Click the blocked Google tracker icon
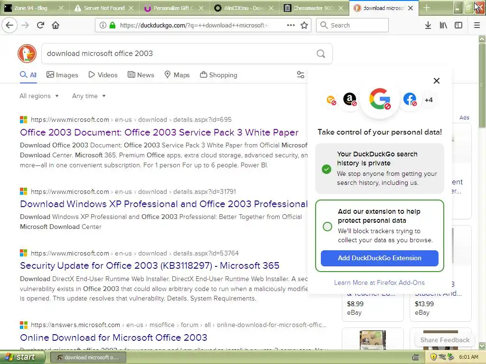486x364 pixels. 380,99
